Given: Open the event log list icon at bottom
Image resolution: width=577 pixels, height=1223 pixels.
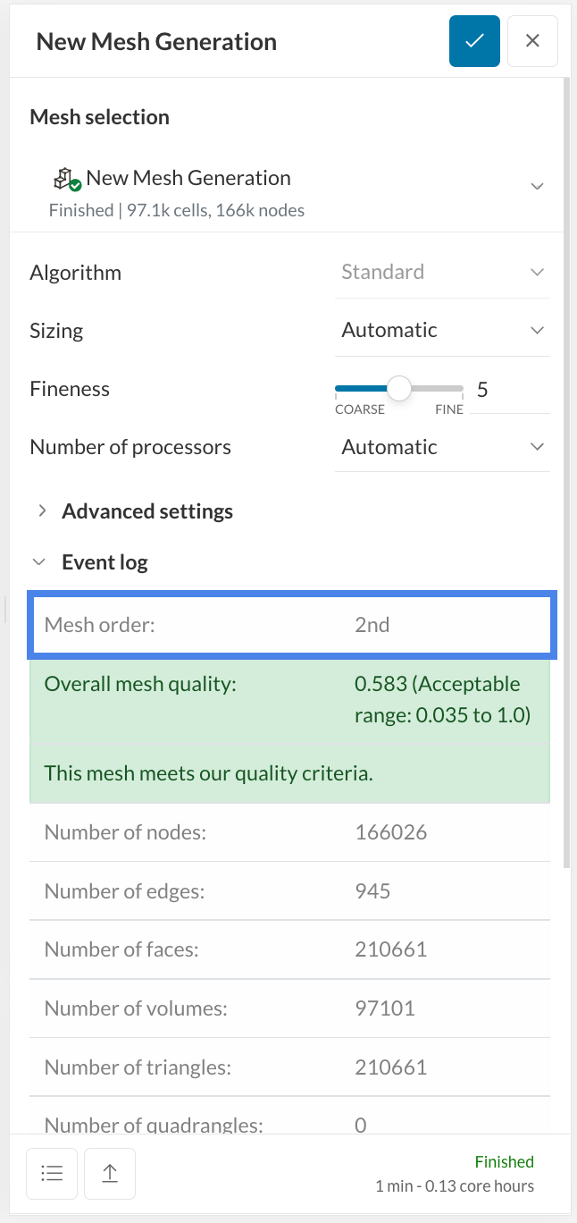Looking at the screenshot, I should click(x=52, y=1173).
